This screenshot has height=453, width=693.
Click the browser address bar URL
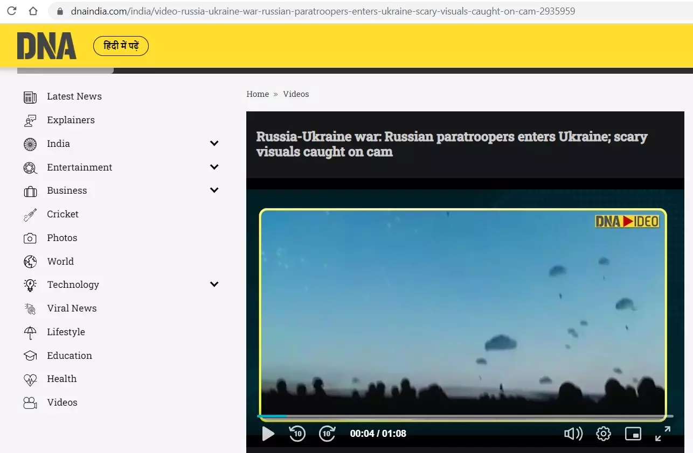coord(323,11)
